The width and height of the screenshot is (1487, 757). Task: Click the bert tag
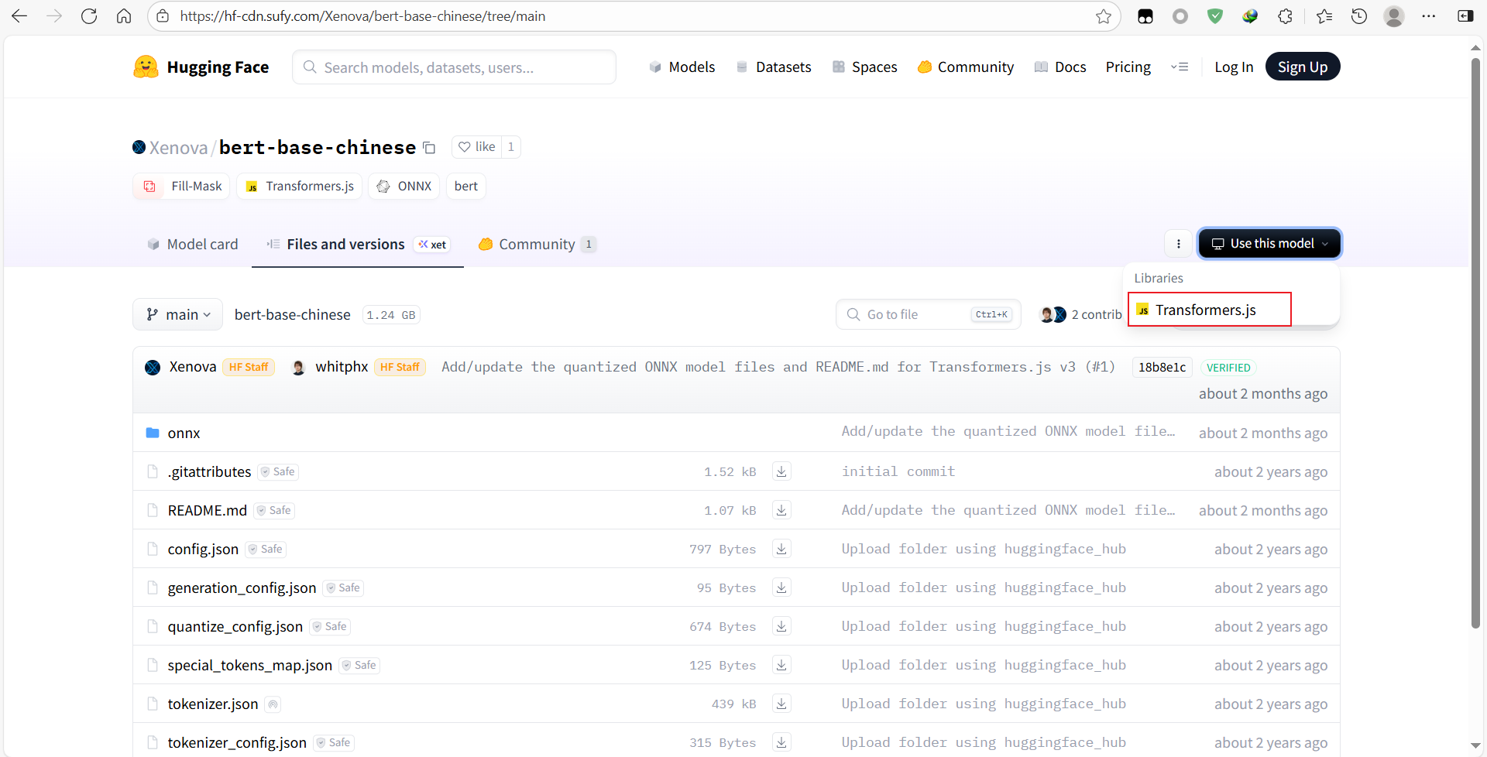coord(466,187)
